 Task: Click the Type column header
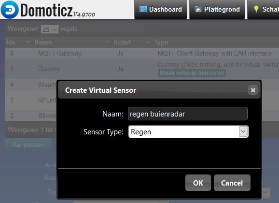pyautogui.click(x=161, y=42)
